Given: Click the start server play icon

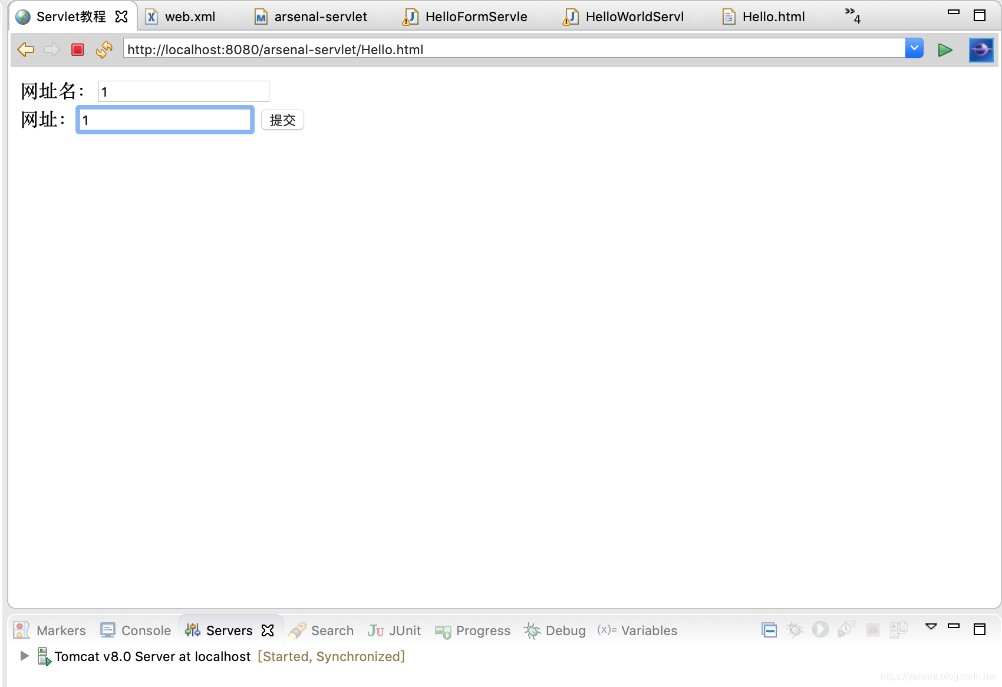Looking at the screenshot, I should pyautogui.click(x=820, y=630).
